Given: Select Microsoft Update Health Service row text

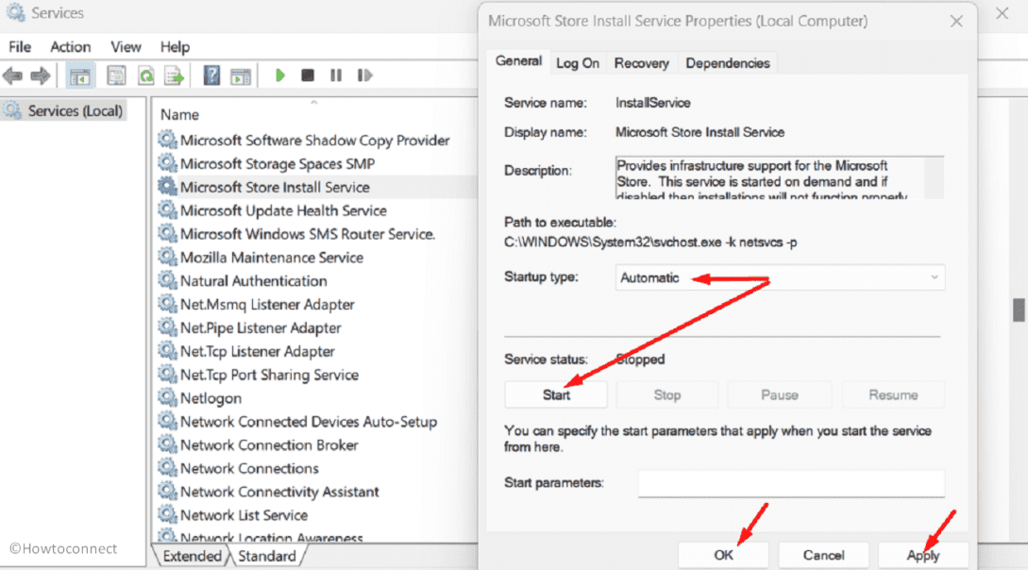Looking at the screenshot, I should tap(283, 211).
